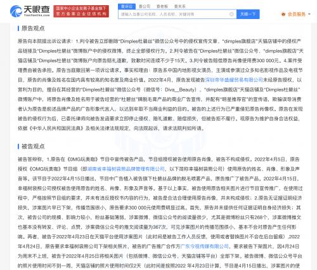The image size is (317, 270).
Task: Open the 会员服务 menu label
Action: tap(297, 14)
